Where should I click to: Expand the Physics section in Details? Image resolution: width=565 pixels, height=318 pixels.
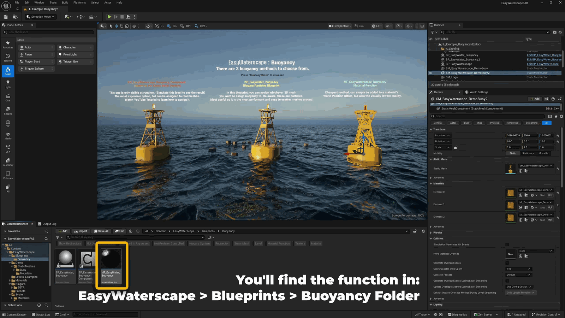point(431,233)
